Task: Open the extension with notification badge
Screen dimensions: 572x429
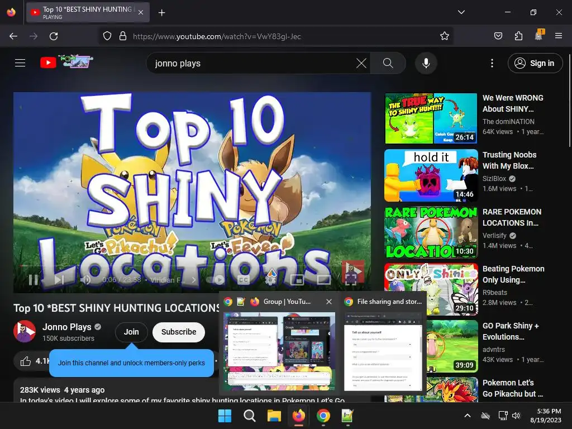Action: 539,35
